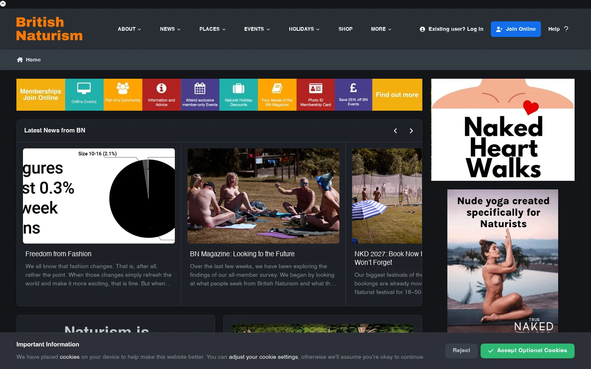Open adjust your cookie settings link
Screen dimensions: 591x369
[x=263, y=357]
